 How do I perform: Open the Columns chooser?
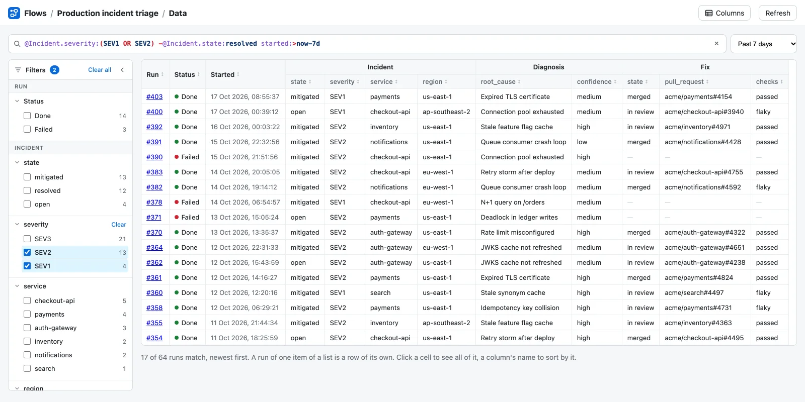tap(725, 13)
